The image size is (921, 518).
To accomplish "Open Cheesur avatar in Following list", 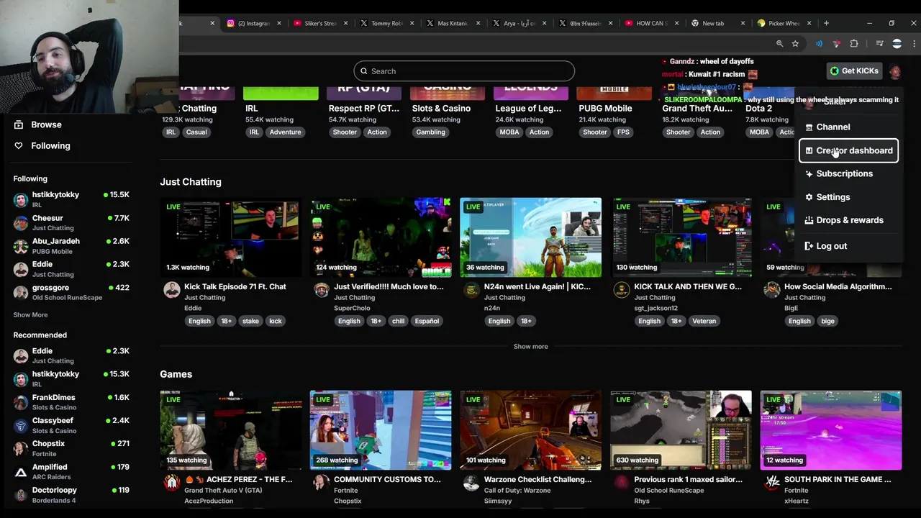I will point(21,222).
